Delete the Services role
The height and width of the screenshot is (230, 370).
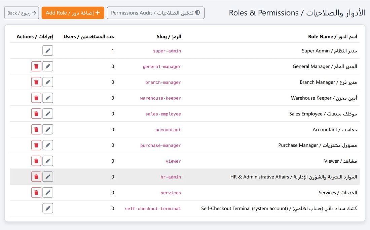click(36, 193)
